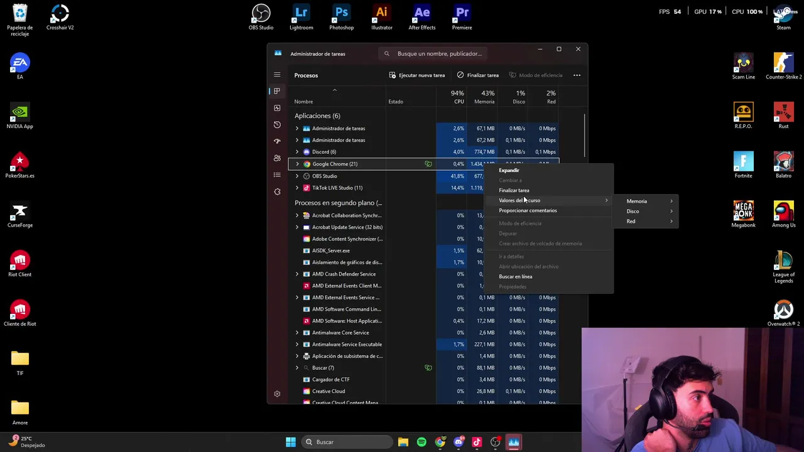Collapse groups with chevron above Nombre column
This screenshot has width=804, height=452.
pos(334,90)
